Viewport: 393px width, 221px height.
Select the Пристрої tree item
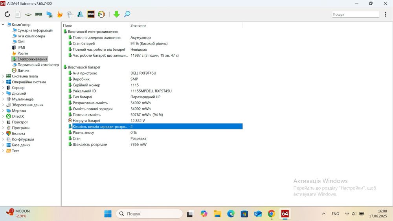pyautogui.click(x=20, y=122)
